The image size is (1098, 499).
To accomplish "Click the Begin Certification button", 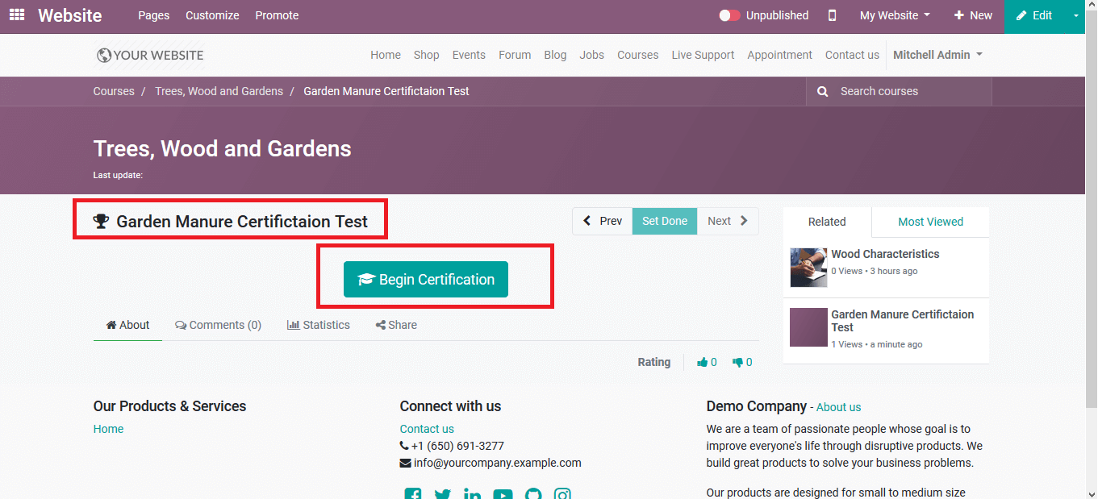I will pyautogui.click(x=426, y=279).
